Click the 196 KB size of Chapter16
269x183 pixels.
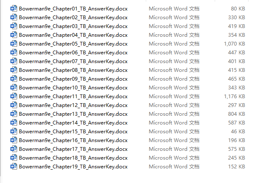point(236,140)
